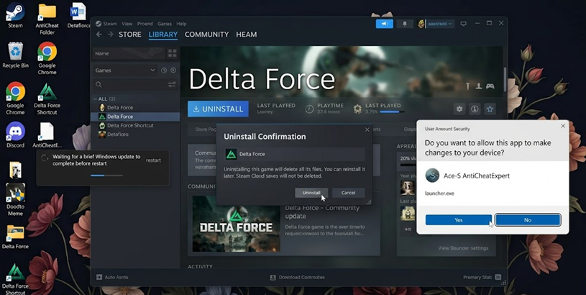Click restart in the Windows update notice

(x=153, y=160)
